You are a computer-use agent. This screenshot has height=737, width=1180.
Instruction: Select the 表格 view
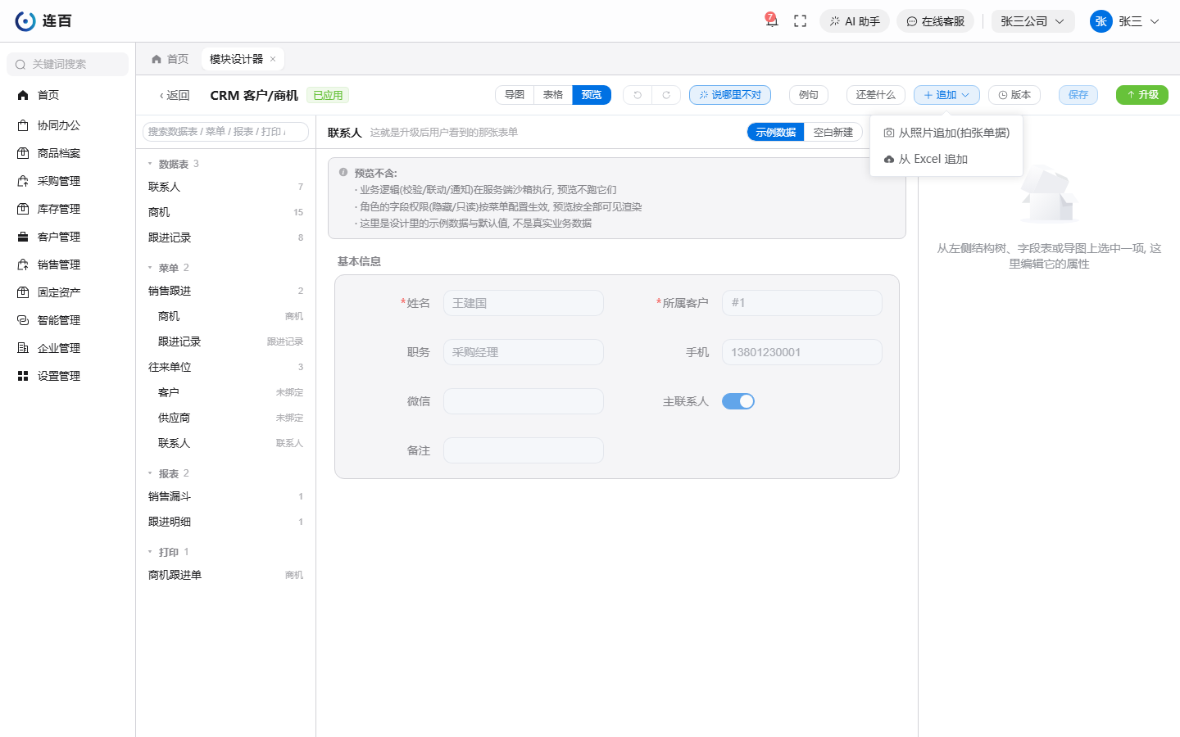(553, 95)
